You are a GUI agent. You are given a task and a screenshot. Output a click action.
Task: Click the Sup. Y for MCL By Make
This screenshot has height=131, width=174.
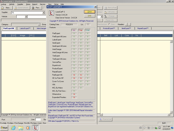coord(81,88)
